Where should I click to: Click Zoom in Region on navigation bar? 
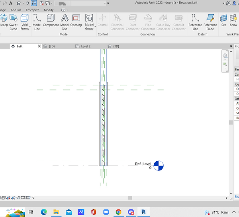click(225, 64)
